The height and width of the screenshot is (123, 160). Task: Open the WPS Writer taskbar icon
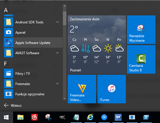coord(118,117)
